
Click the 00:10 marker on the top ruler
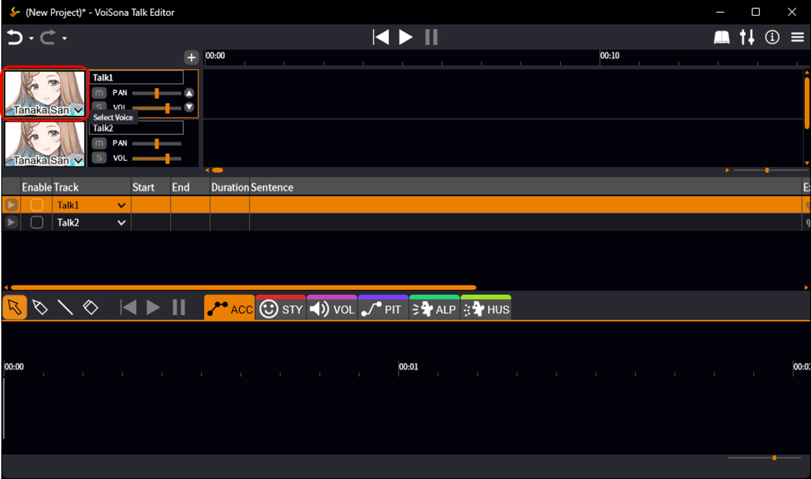tap(610, 56)
